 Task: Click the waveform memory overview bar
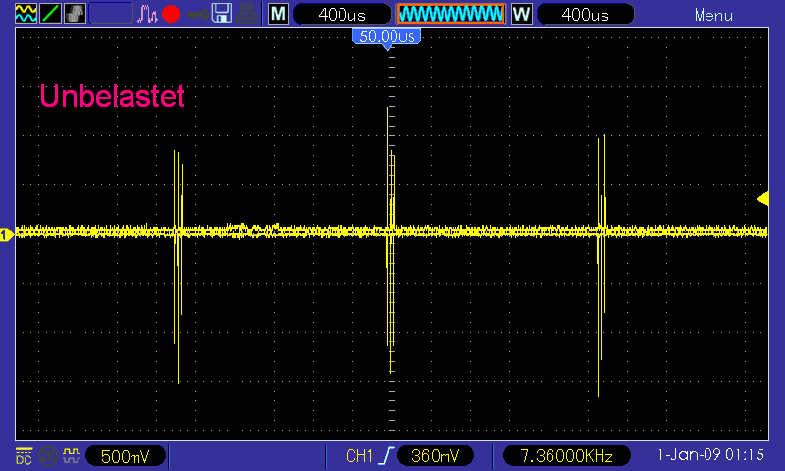[451, 14]
